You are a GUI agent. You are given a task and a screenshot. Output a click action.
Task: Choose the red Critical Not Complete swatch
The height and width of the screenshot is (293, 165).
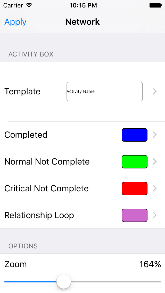pos(134,189)
